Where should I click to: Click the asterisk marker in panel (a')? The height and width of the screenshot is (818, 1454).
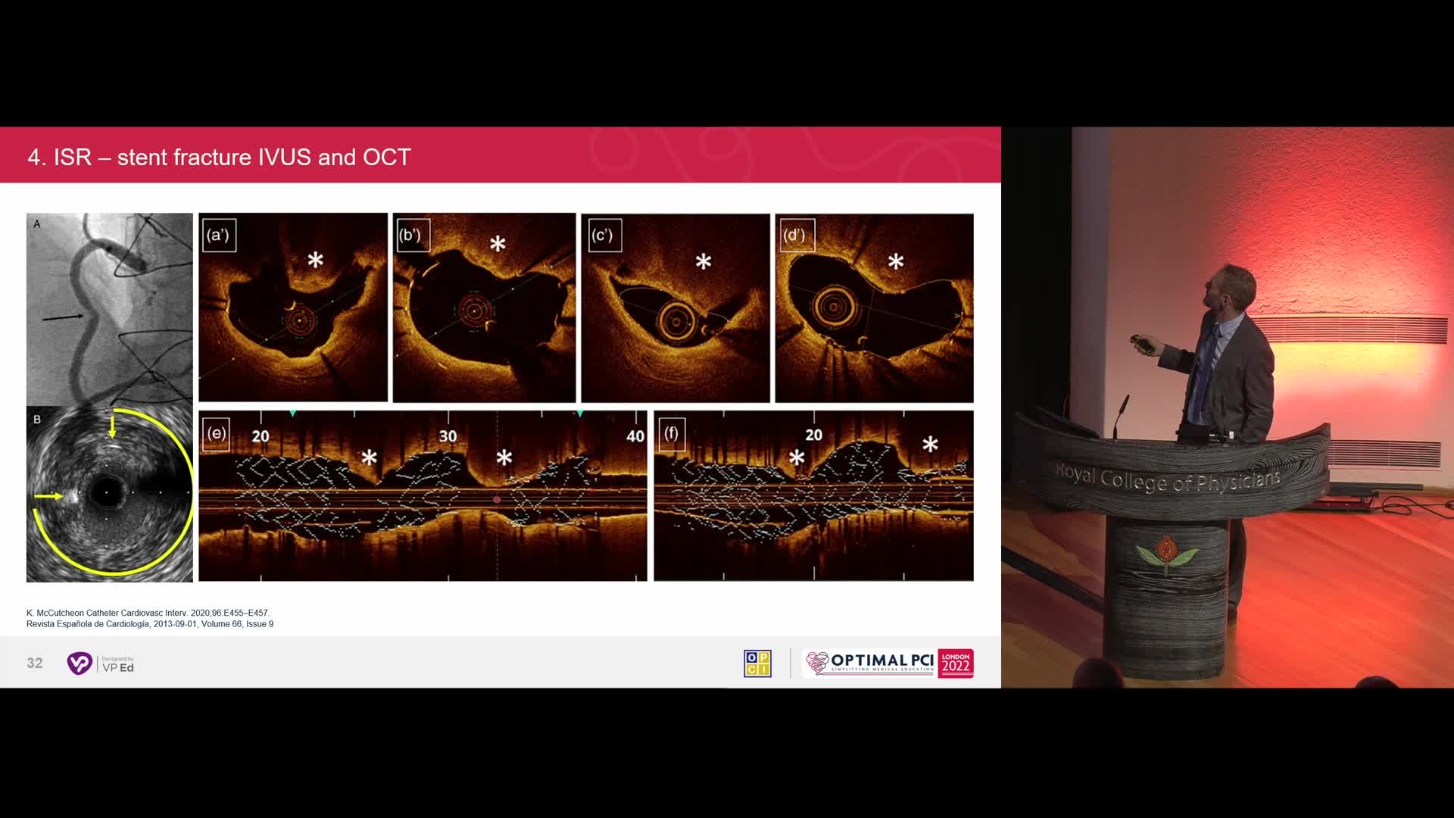coord(316,261)
